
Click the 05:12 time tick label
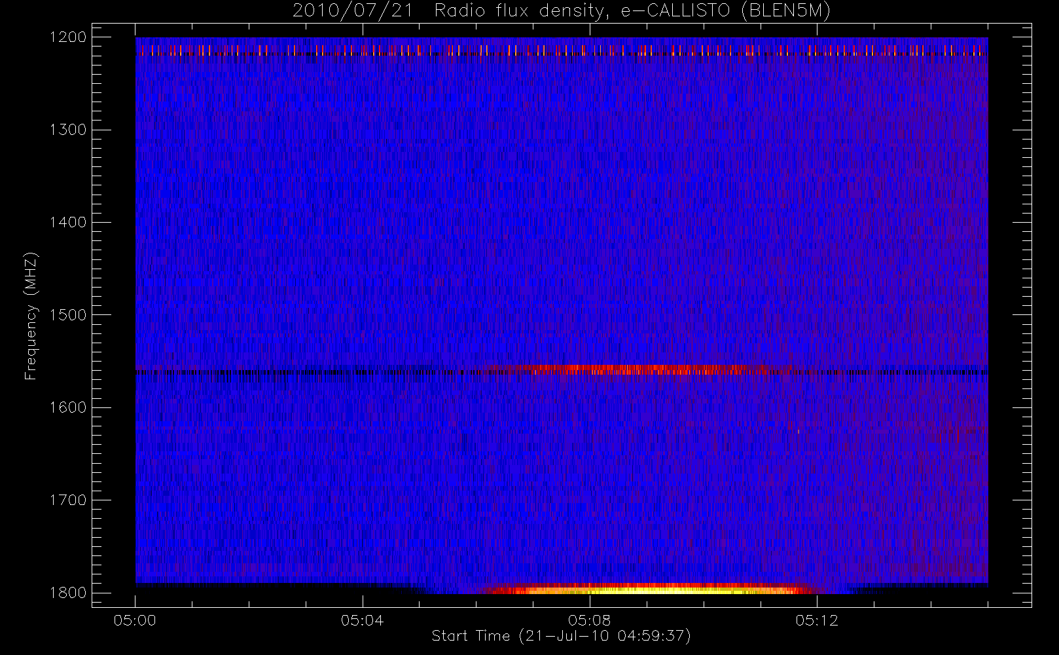(817, 620)
